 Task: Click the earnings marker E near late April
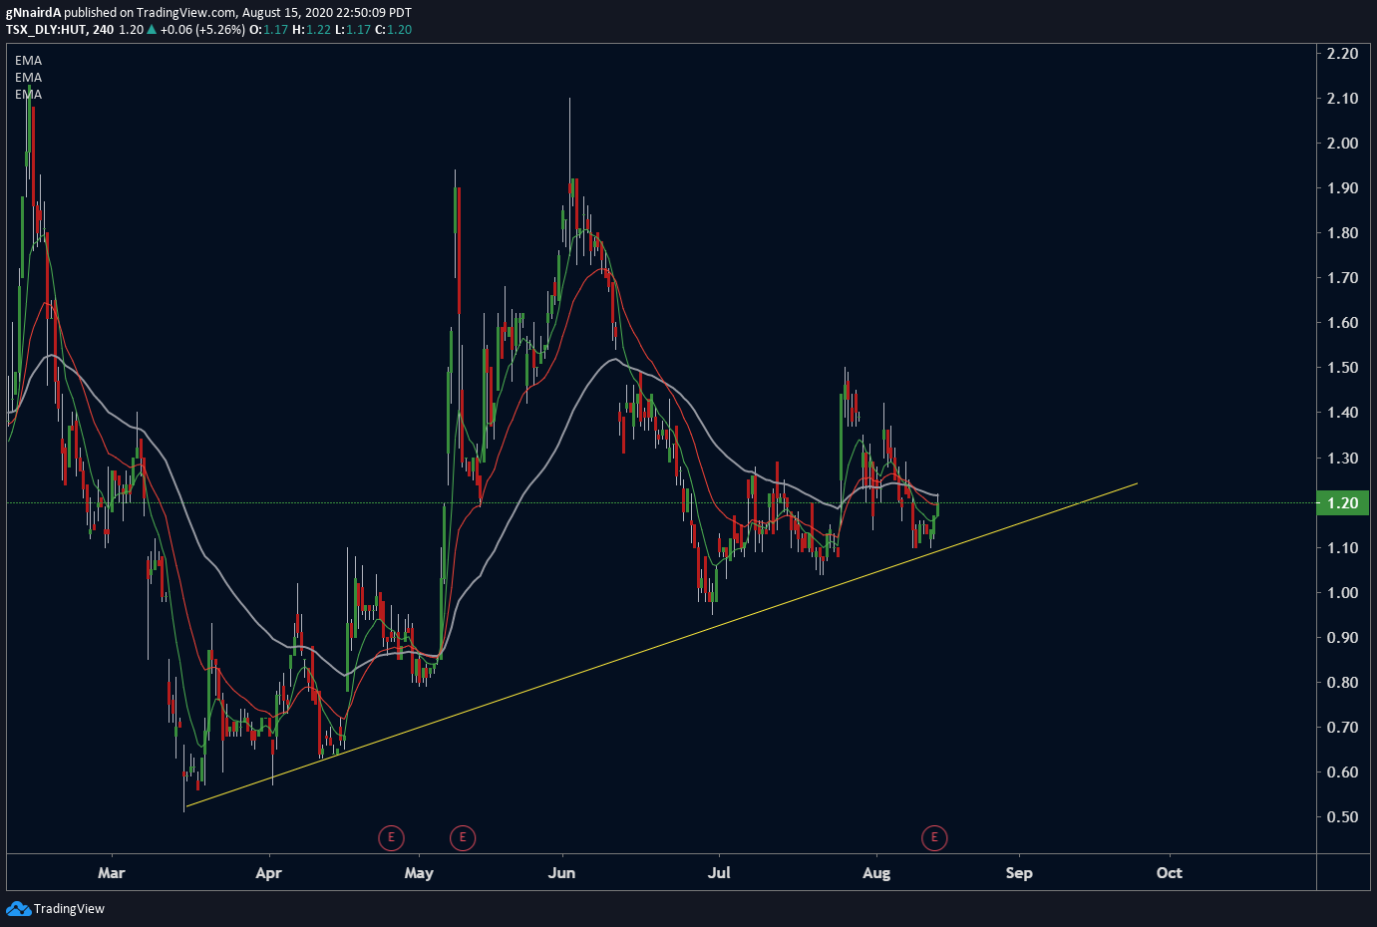(x=391, y=837)
